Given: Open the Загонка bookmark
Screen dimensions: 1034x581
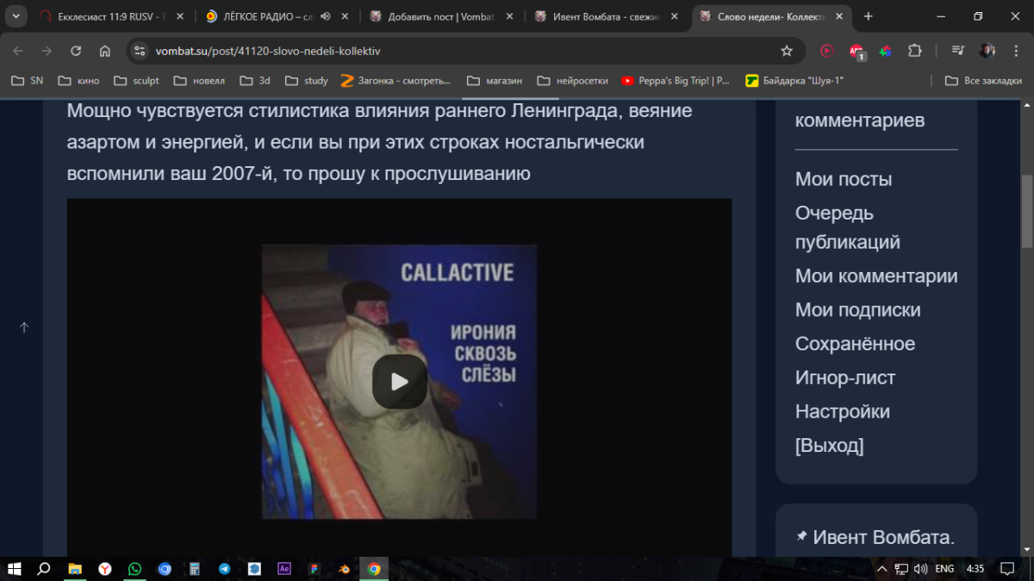Looking at the screenshot, I should pyautogui.click(x=396, y=81).
